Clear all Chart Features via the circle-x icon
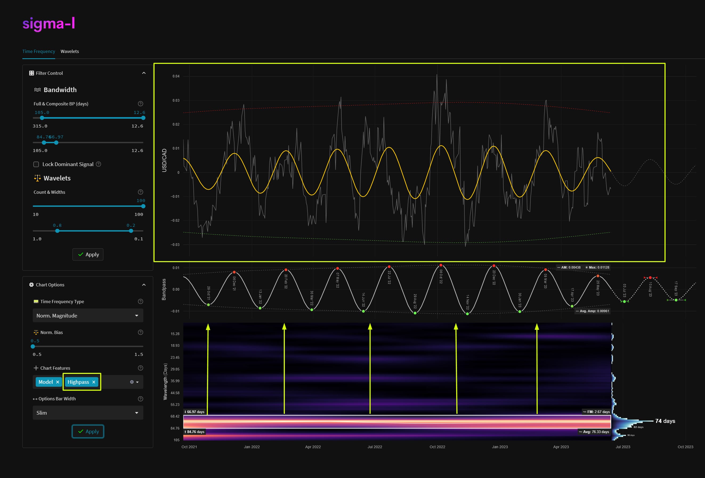This screenshot has height=478, width=705. pos(132,382)
